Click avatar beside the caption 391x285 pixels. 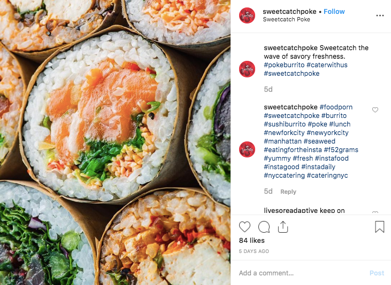[x=247, y=69]
